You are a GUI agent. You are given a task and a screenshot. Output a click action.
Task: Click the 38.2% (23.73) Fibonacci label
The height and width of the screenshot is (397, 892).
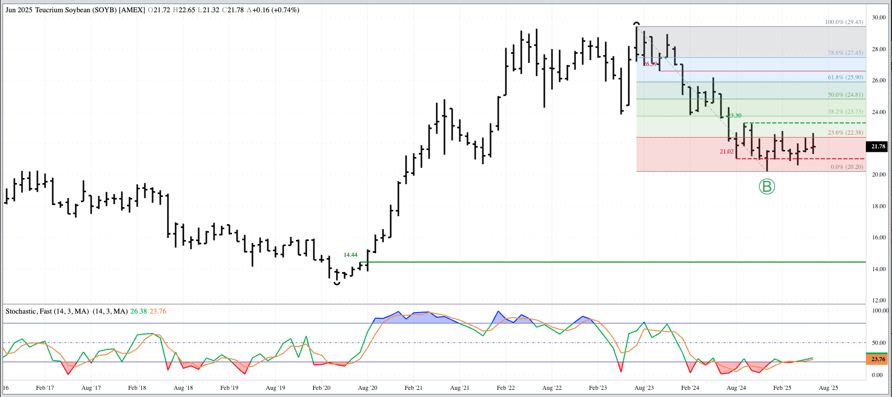845,112
